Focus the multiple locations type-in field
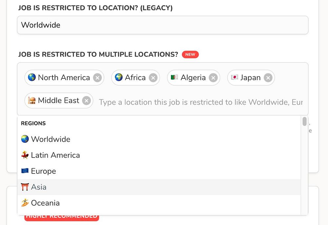This screenshot has height=225, width=328. pyautogui.click(x=201, y=102)
